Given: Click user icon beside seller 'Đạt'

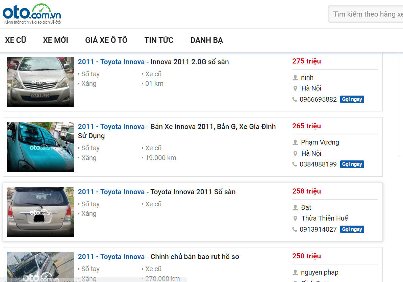Looking at the screenshot, I should [x=295, y=207].
